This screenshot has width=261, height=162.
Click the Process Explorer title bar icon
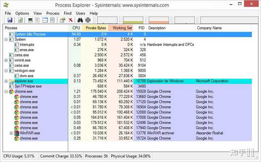[6, 5]
